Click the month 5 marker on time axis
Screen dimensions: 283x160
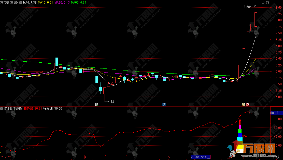[169, 157]
